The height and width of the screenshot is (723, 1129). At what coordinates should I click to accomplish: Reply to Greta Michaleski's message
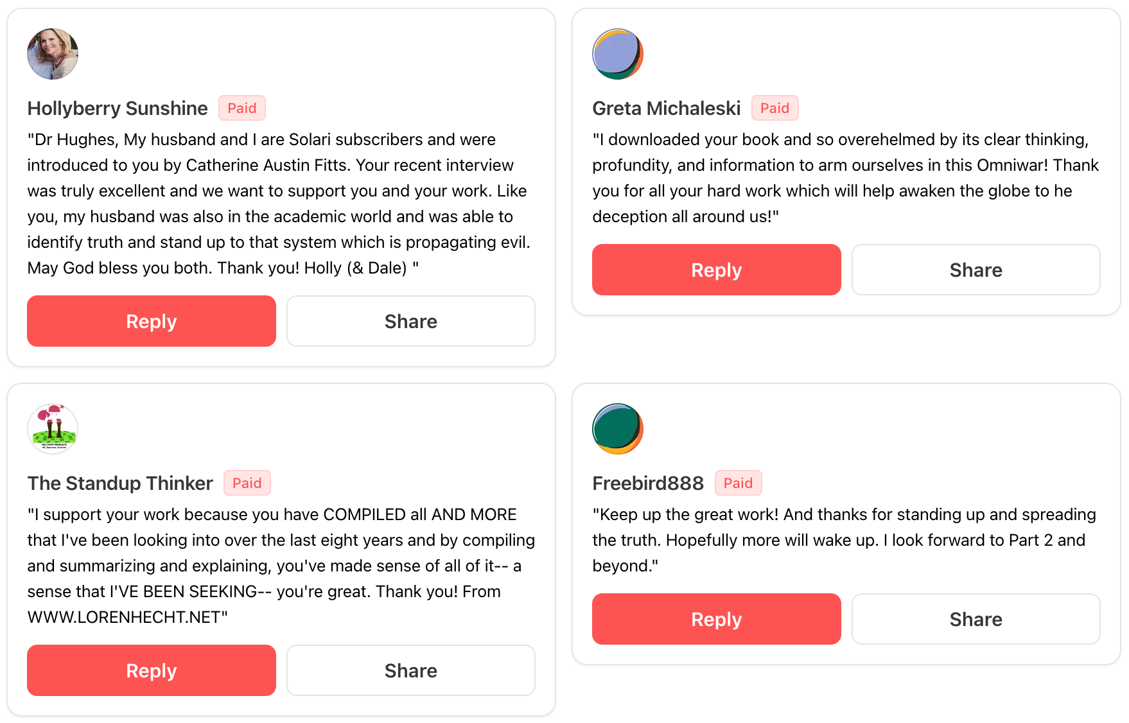(717, 270)
